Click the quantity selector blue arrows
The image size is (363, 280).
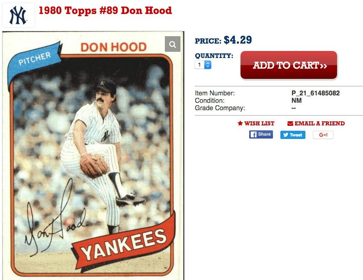[208, 65]
